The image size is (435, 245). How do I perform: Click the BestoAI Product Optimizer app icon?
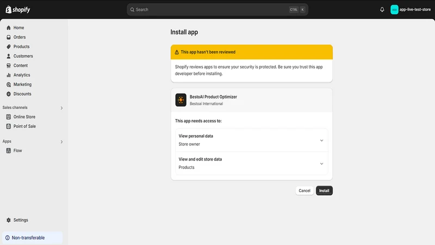pos(181,100)
